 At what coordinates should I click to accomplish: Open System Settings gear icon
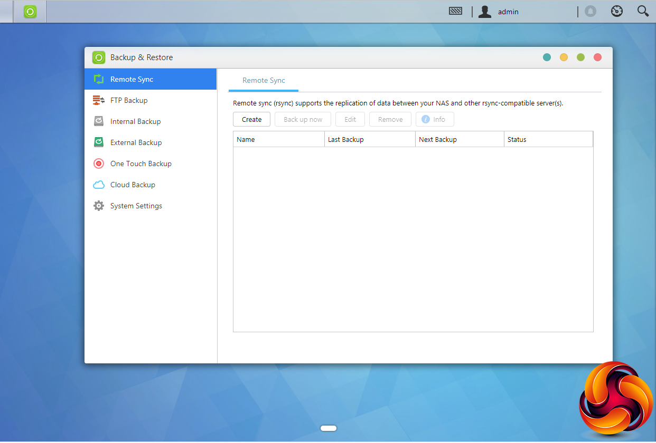(x=99, y=206)
